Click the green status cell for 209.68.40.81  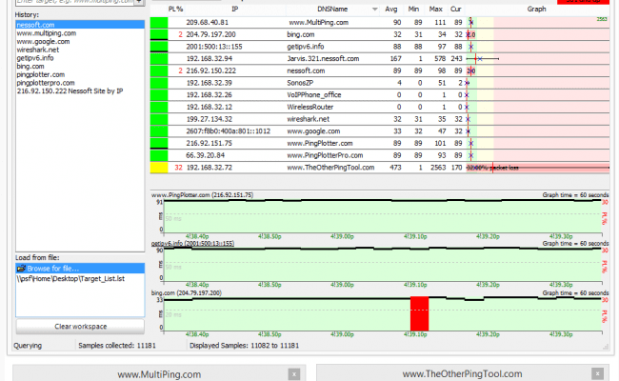click(x=159, y=23)
